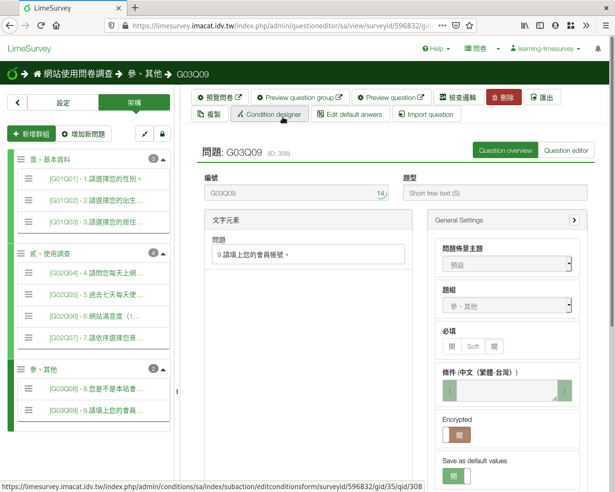Select Question editor tab
615x492 pixels.
tap(566, 150)
